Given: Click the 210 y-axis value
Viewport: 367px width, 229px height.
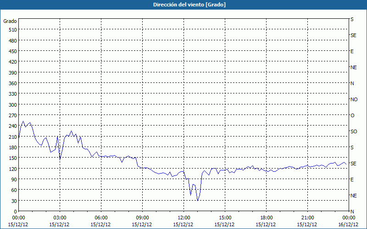Looking at the screenshot, I should (13, 136).
